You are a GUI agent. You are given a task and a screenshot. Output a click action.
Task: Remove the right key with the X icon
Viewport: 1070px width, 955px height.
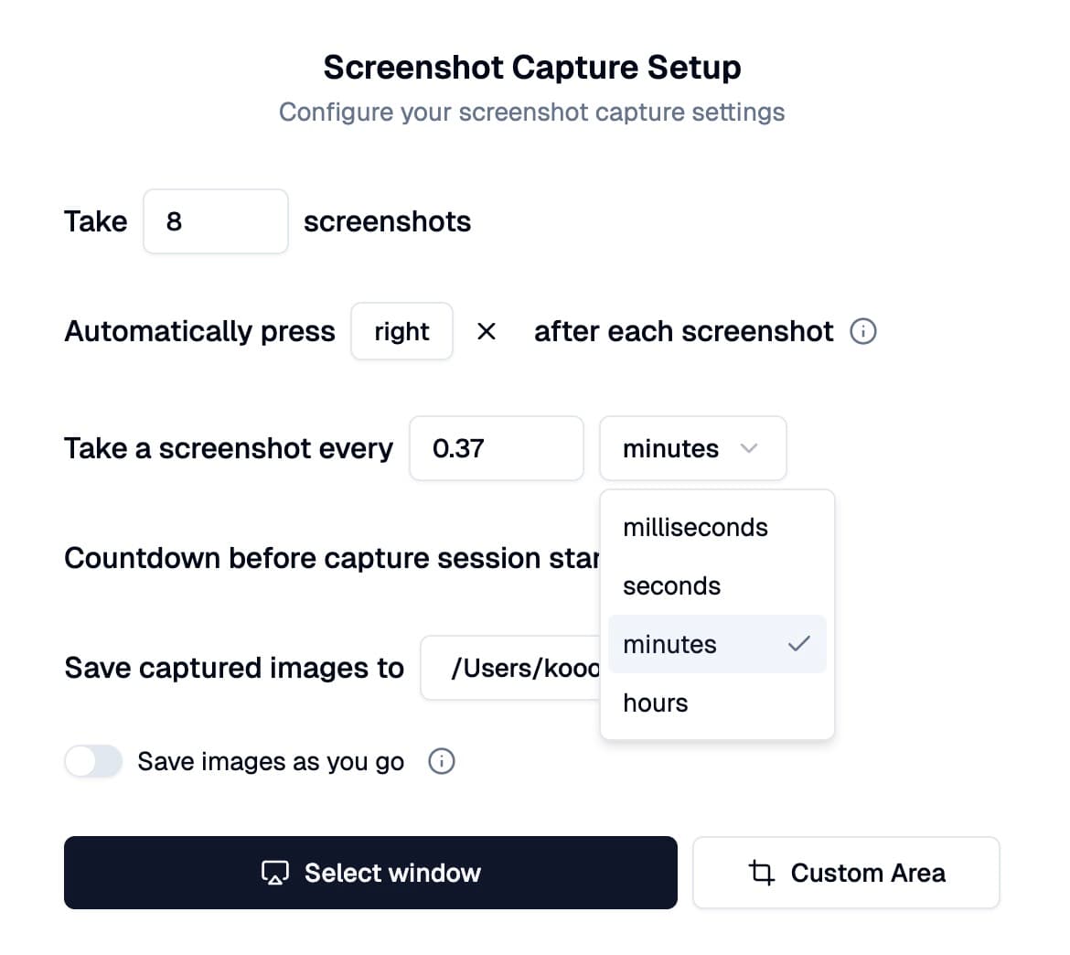pos(487,331)
